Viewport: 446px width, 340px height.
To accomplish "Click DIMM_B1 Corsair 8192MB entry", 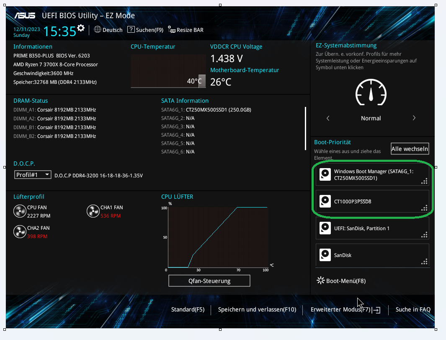I will click(x=54, y=127).
